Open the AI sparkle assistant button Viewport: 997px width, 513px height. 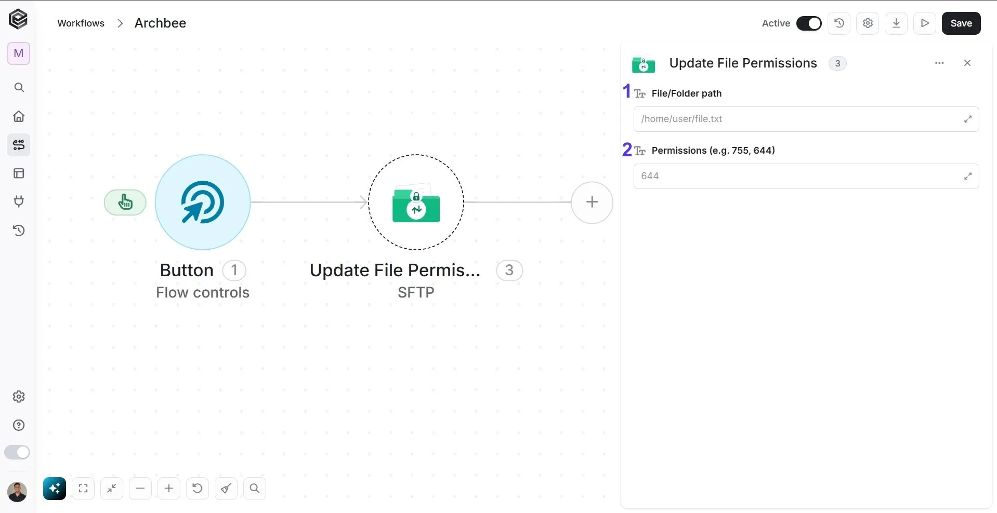point(55,489)
